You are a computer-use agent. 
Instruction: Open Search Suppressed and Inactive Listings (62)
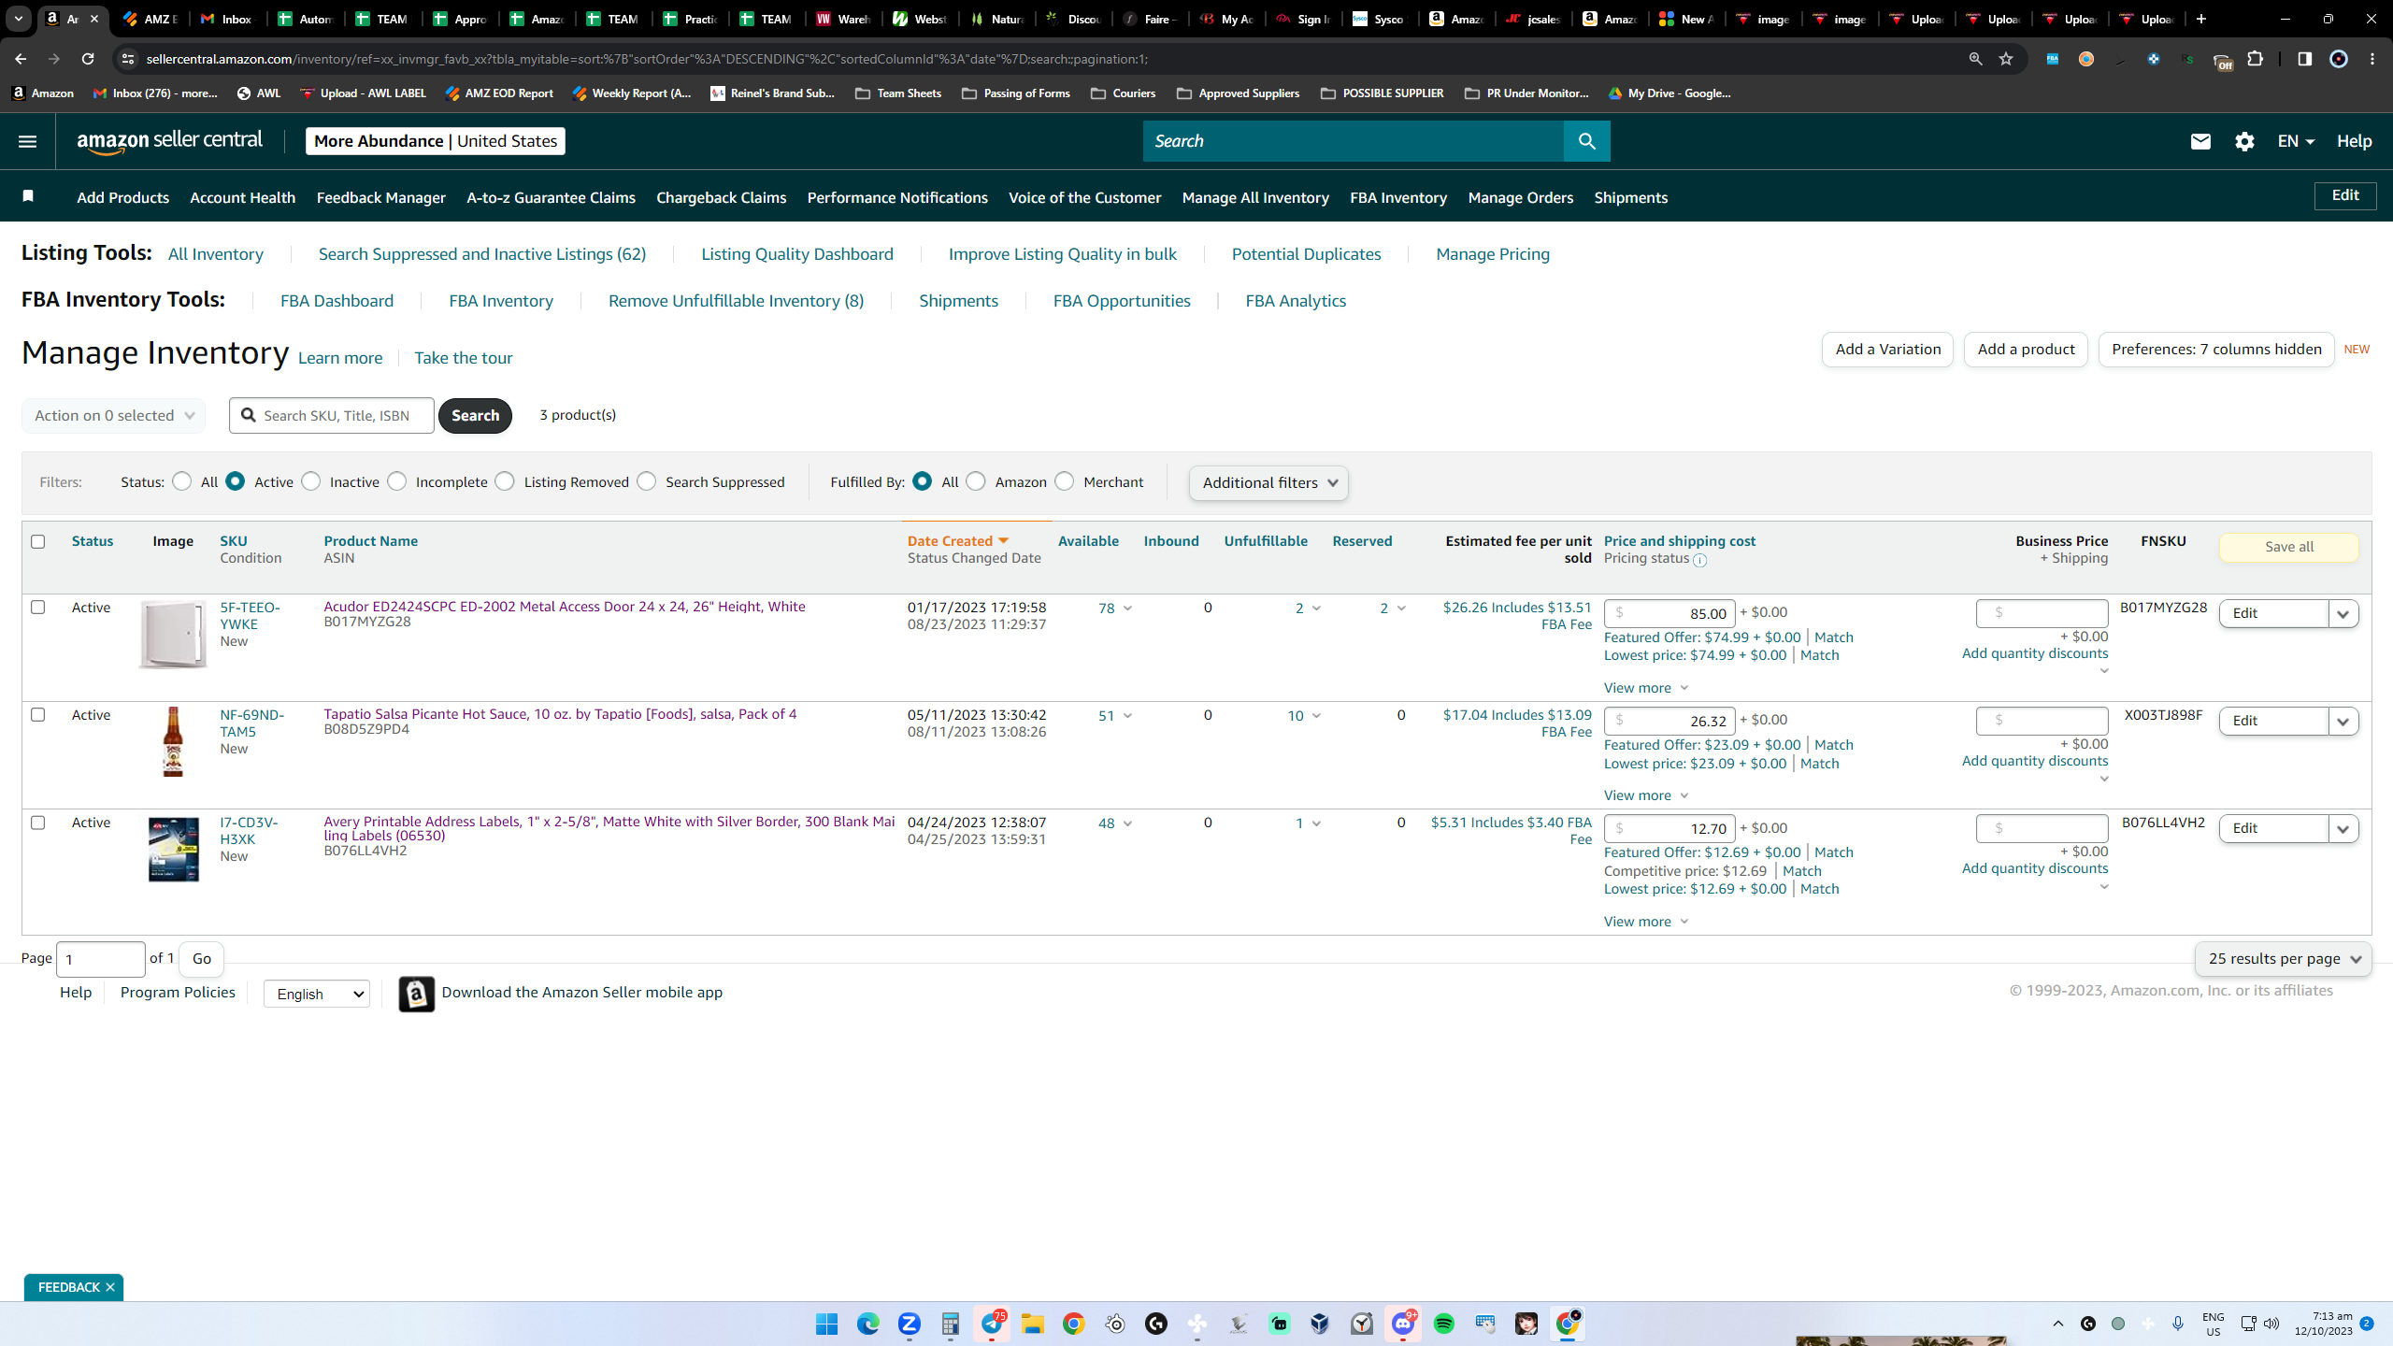tap(482, 254)
